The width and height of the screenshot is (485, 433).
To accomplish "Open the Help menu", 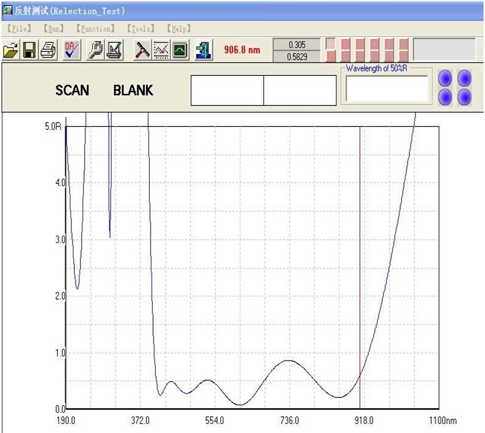I will coord(178,29).
